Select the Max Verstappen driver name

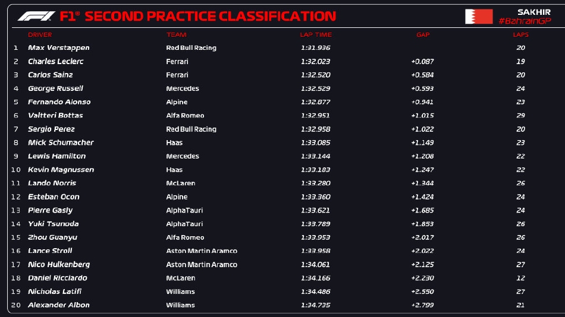tap(59, 47)
